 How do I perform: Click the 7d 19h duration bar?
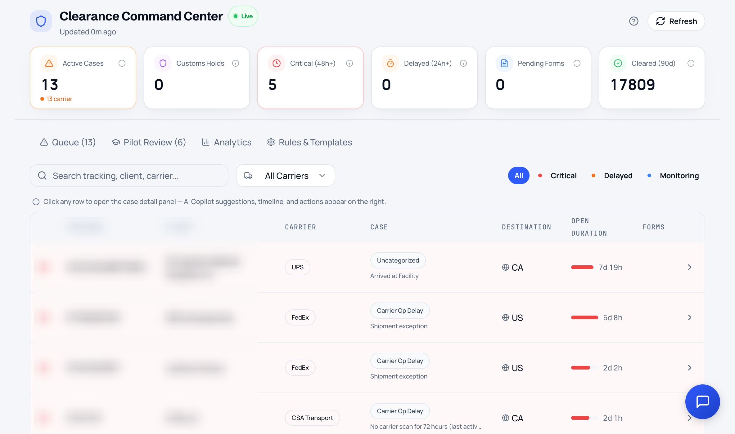coord(582,267)
